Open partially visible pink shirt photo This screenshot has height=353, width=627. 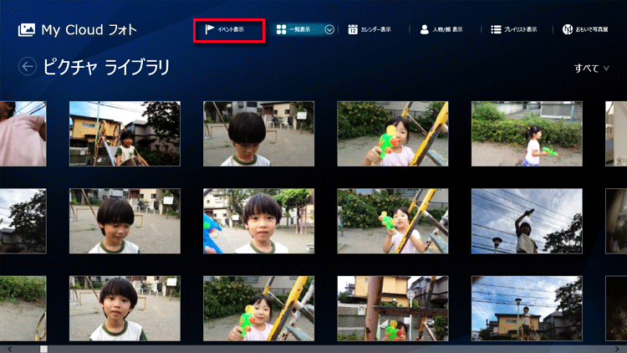pyautogui.click(x=23, y=134)
